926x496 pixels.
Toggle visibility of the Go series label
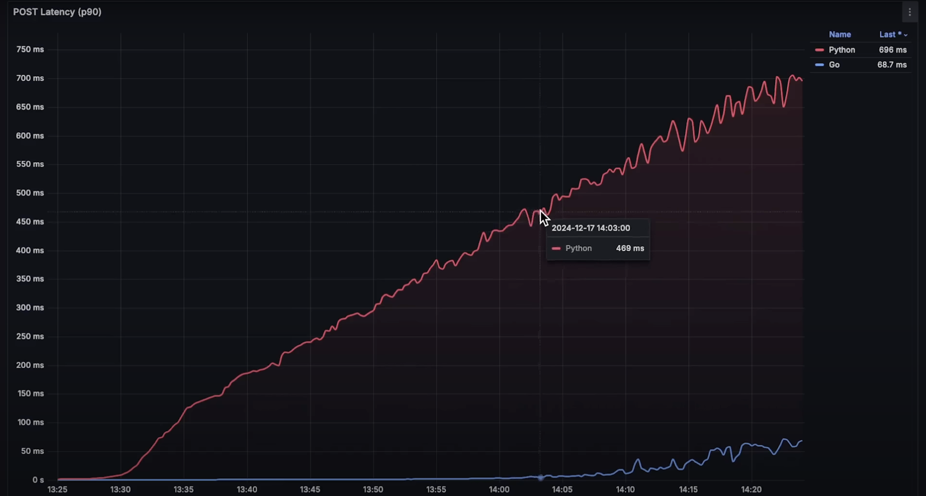tap(834, 65)
